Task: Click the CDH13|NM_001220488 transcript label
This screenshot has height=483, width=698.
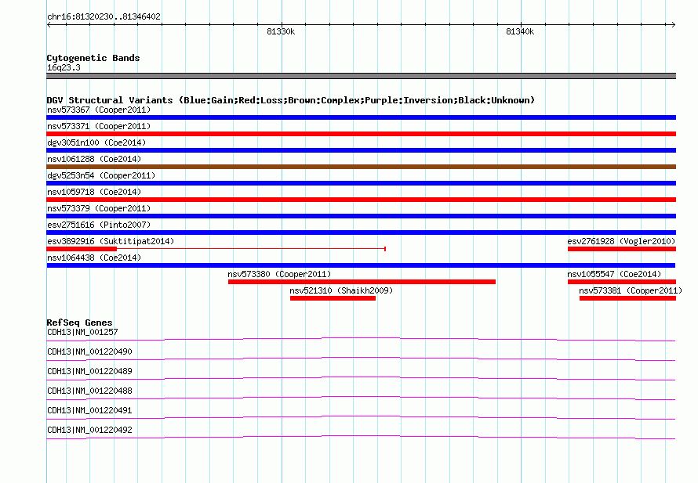Action: point(89,391)
